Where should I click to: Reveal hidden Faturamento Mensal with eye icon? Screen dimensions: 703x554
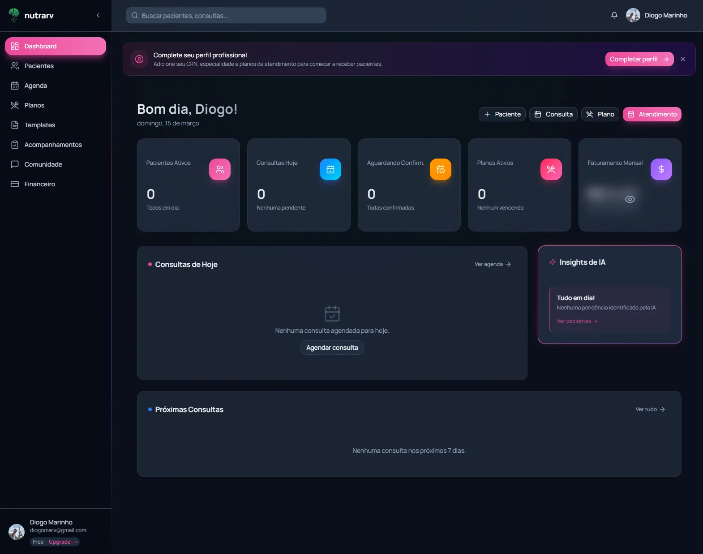[630, 199]
